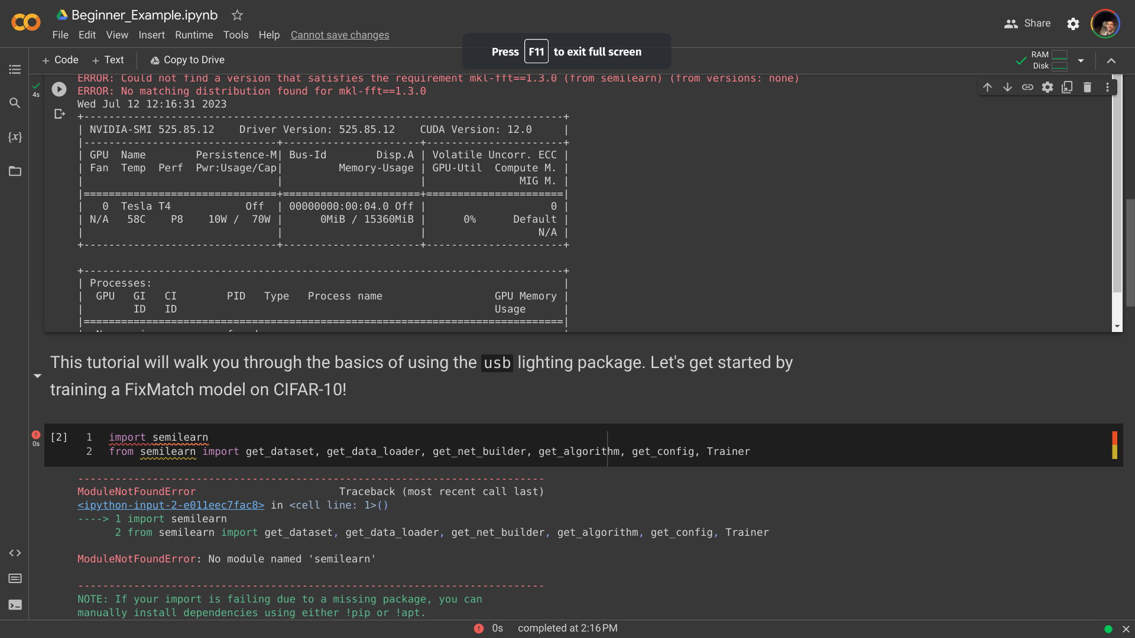Screen dimensions: 1135x638
Task: Star the Beginner_Example notebook
Action: (236, 15)
